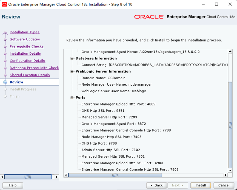Open Installation Details step
The width and height of the screenshot is (237, 190).
click(25, 54)
